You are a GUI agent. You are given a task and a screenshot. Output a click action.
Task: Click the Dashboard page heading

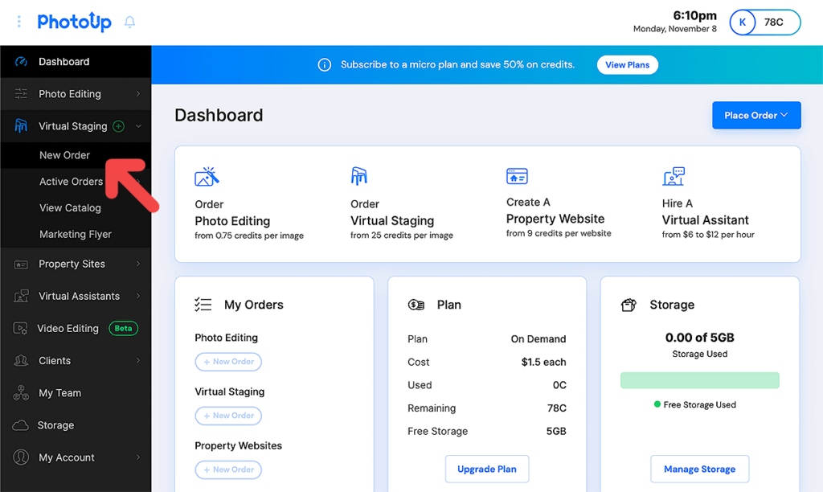pyautogui.click(x=219, y=116)
